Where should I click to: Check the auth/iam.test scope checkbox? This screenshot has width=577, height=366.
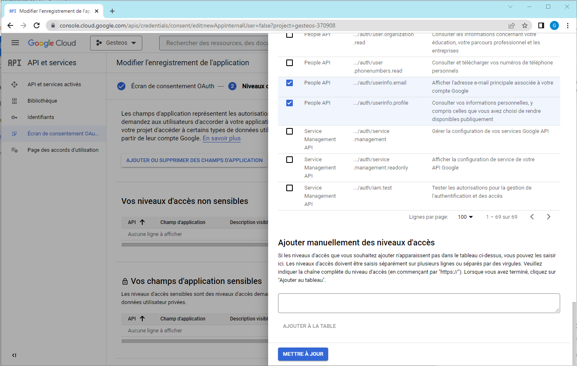point(290,188)
